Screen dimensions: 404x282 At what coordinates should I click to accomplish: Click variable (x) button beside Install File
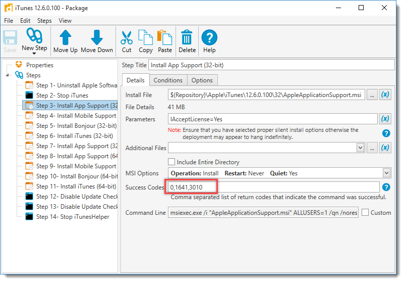coord(385,95)
